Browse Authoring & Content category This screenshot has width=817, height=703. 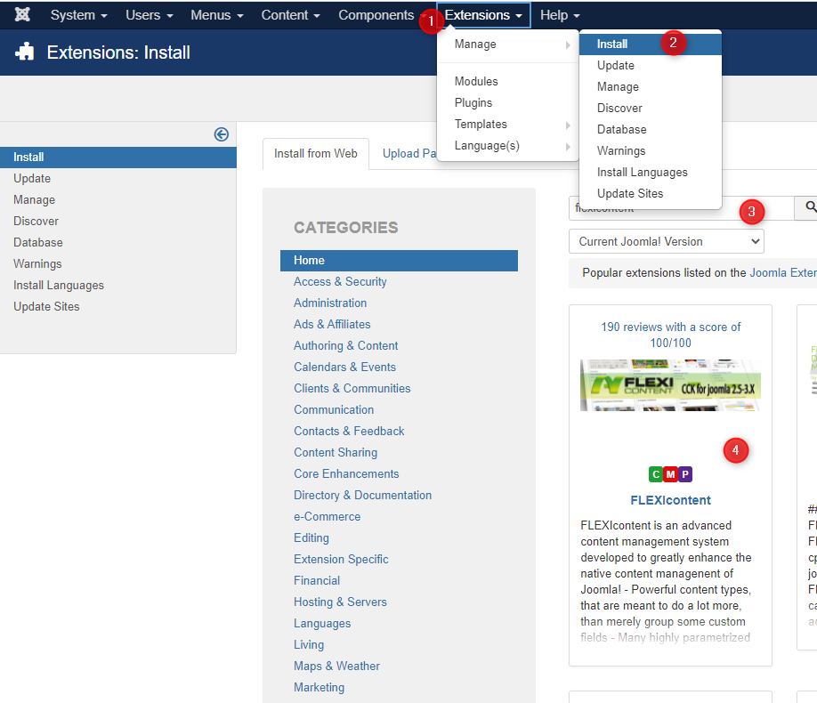click(x=346, y=346)
